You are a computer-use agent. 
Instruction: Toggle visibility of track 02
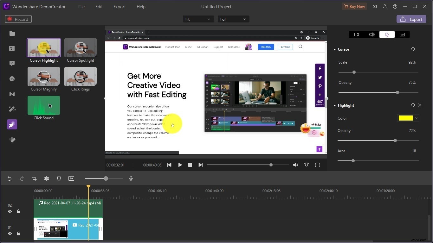click(x=10, y=211)
